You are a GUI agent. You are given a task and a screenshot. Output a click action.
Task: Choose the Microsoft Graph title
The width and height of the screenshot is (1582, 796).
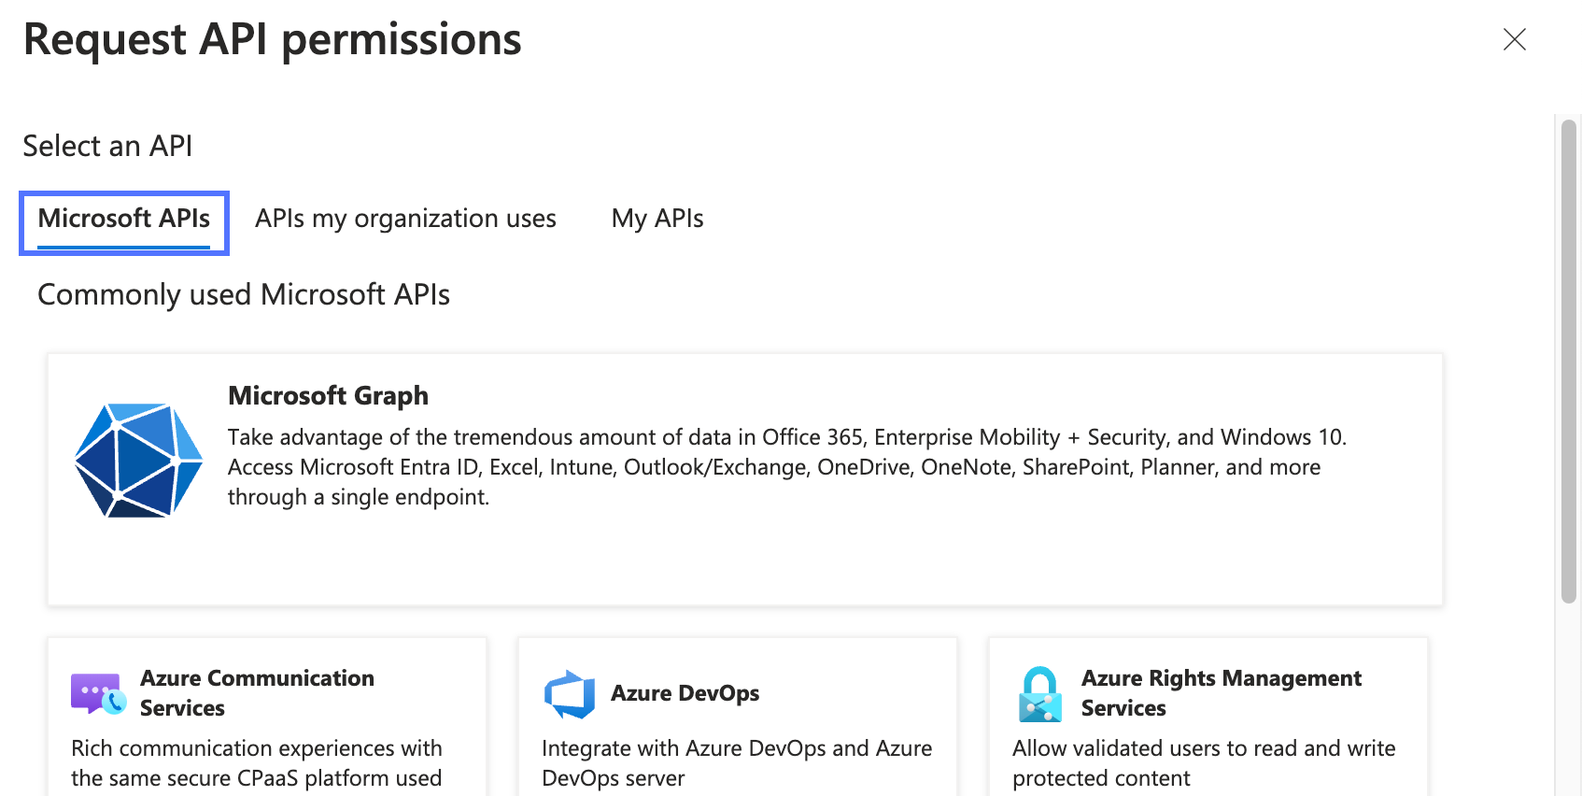point(329,395)
